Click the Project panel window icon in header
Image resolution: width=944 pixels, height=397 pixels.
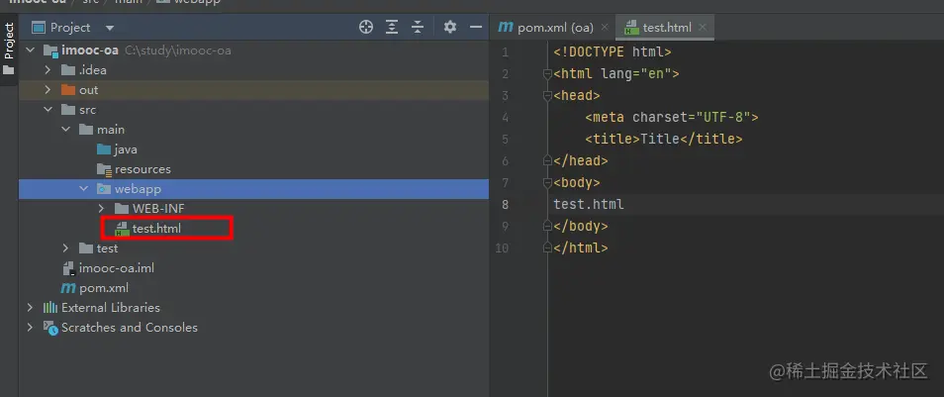39,27
